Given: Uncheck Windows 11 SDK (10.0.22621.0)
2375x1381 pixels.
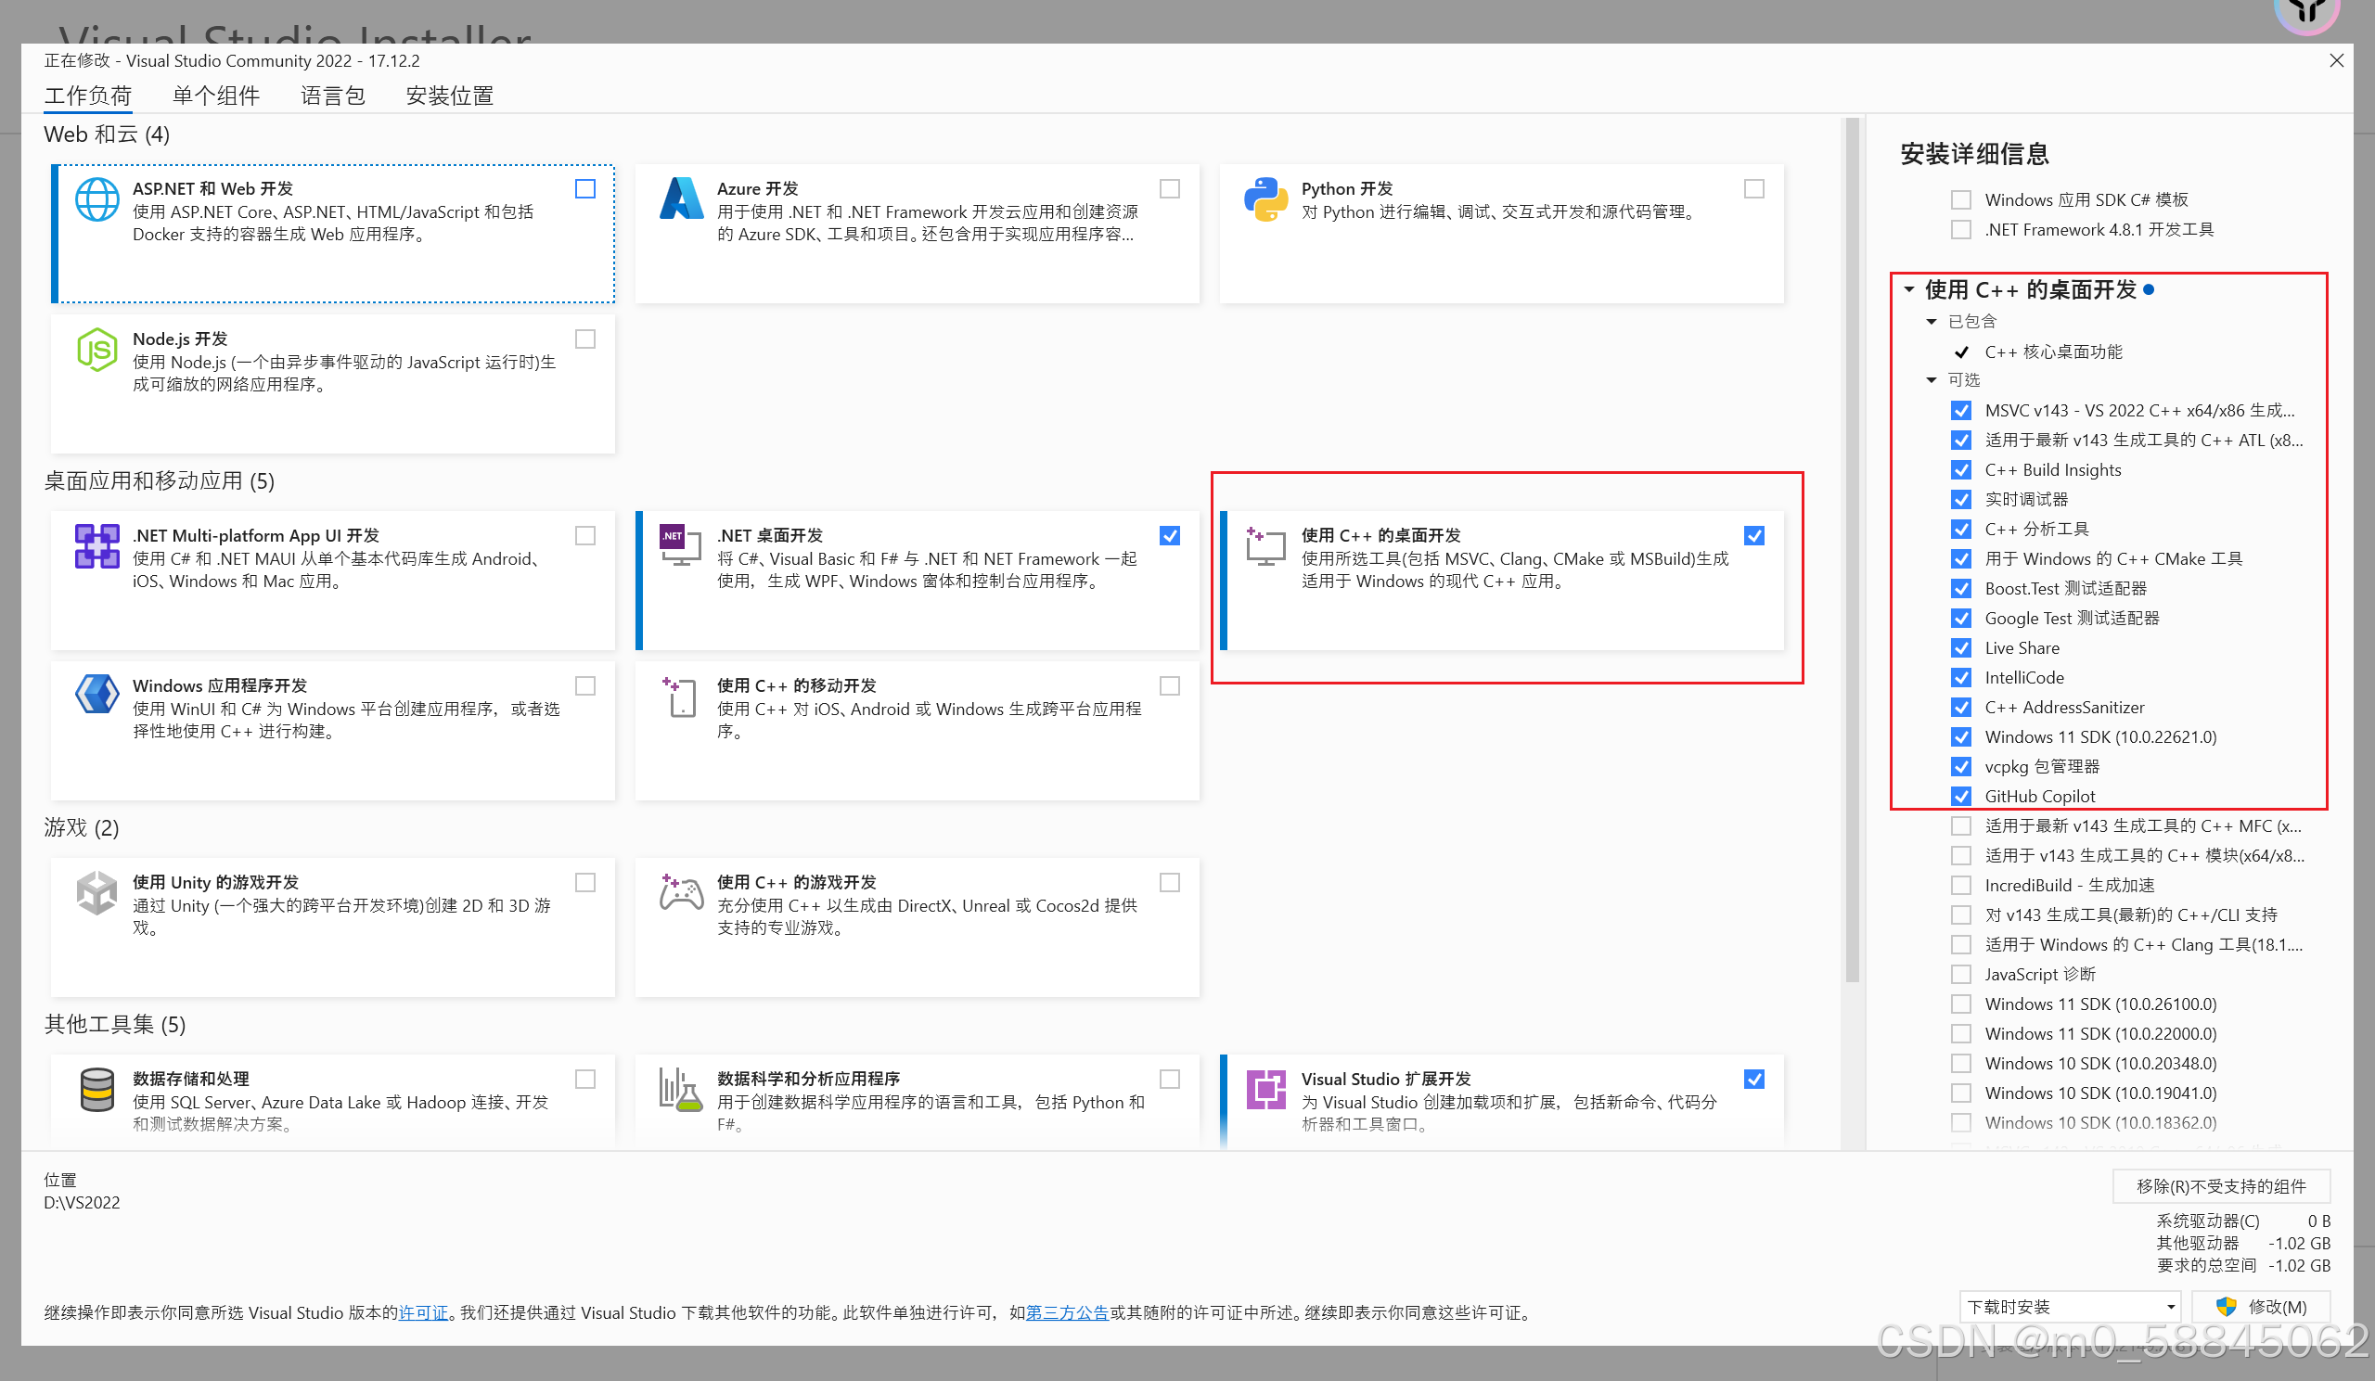Looking at the screenshot, I should coord(1961,736).
